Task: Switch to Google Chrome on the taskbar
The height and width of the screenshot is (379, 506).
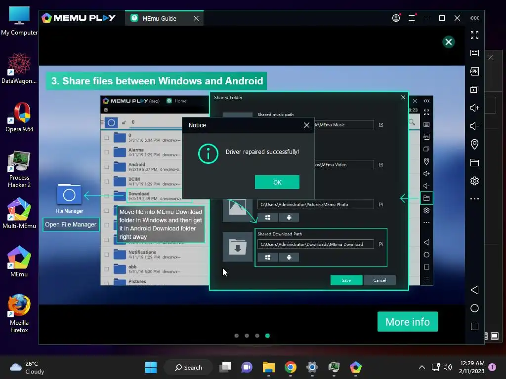Action: click(291, 367)
